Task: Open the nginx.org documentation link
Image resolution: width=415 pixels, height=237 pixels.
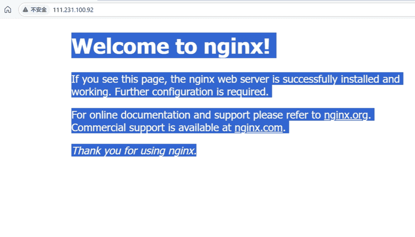Action: tap(346, 115)
